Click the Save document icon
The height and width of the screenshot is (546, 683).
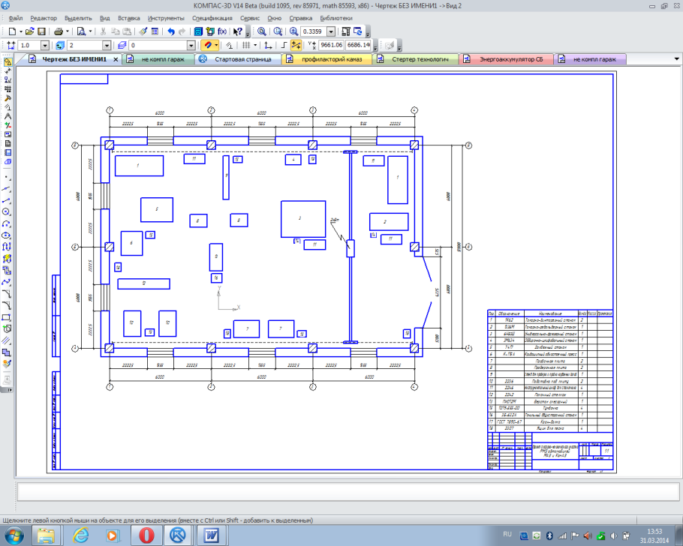coord(42,32)
